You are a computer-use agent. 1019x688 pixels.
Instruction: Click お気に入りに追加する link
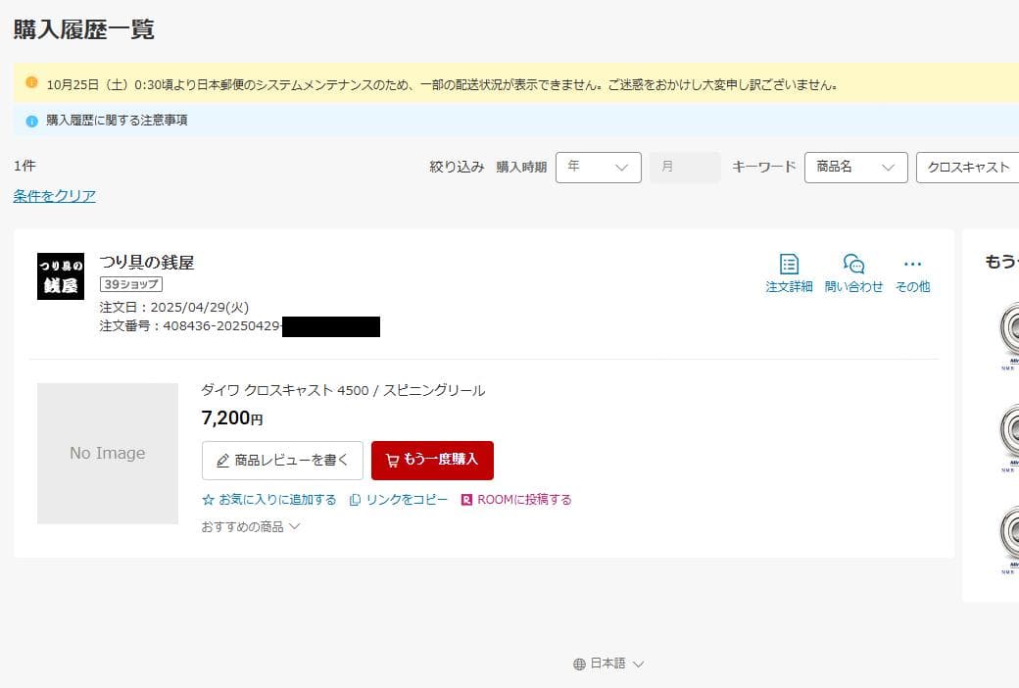click(277, 500)
